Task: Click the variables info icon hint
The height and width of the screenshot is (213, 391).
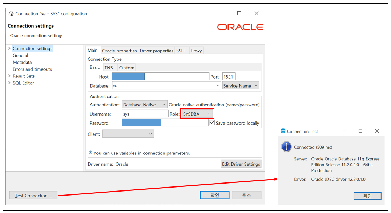Action: (90, 153)
